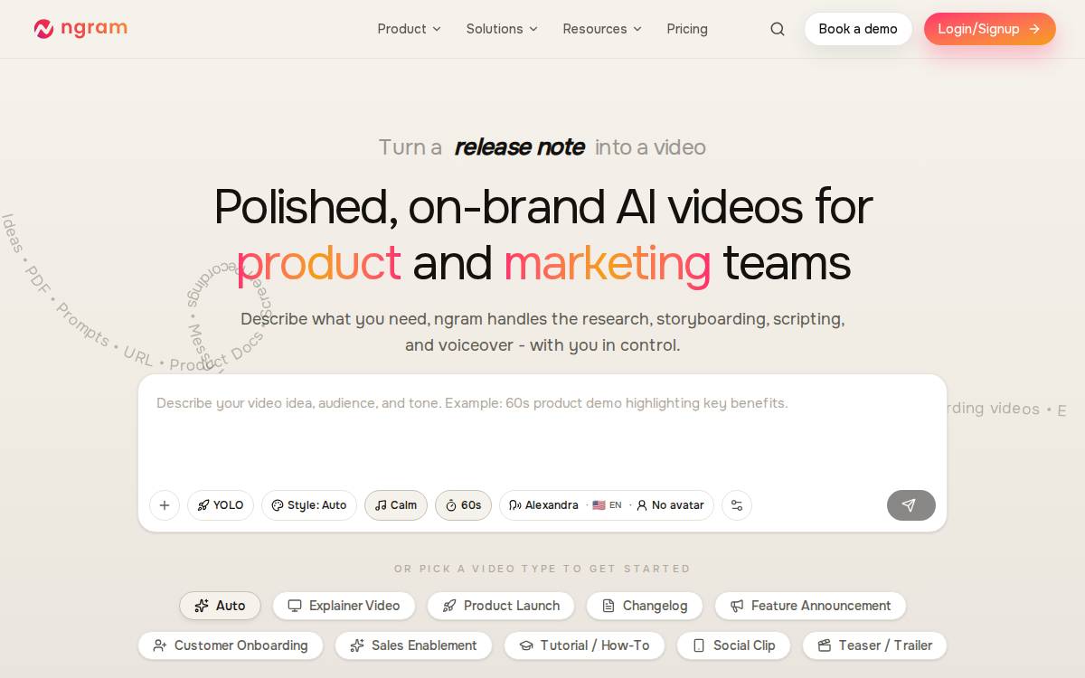This screenshot has width=1085, height=678.
Task: Click the plus attachment icon
Action: (165, 505)
